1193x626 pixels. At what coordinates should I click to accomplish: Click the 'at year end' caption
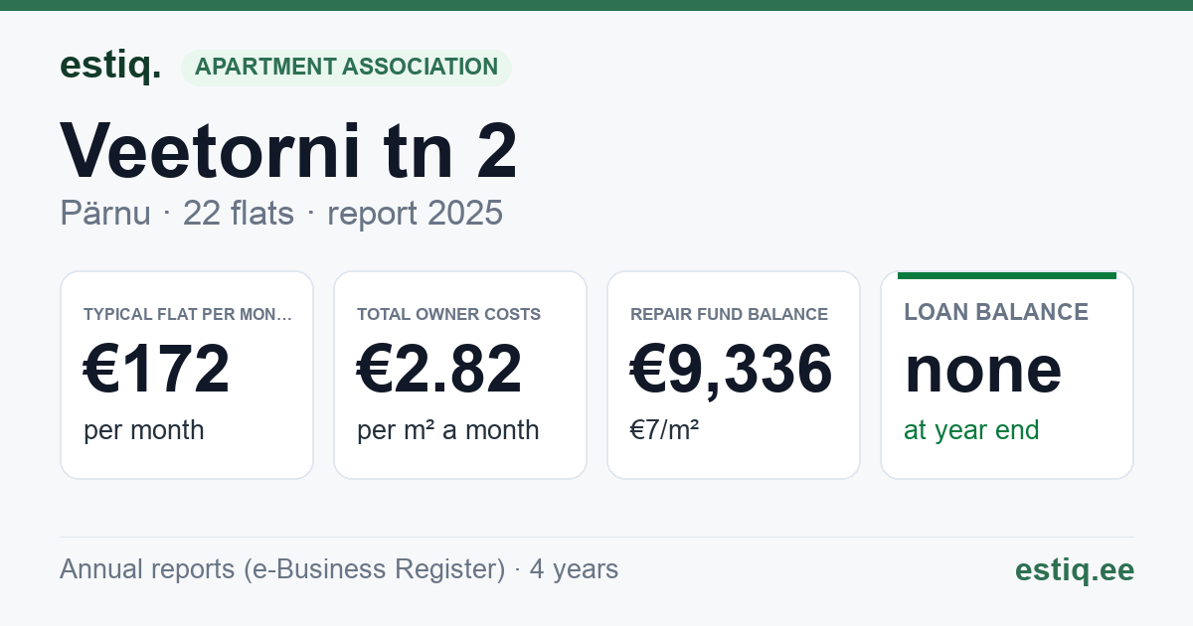tap(971, 430)
